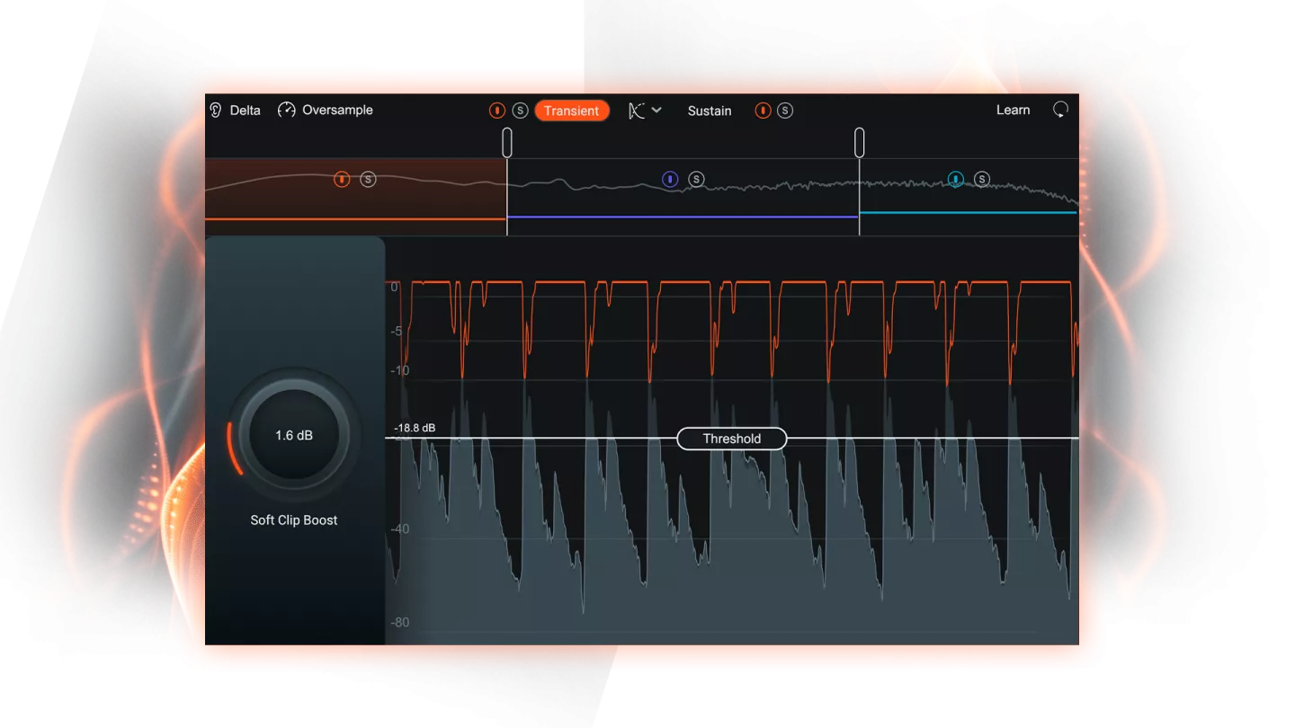Viewport: 1295px width, 728px height.
Task: Click the Threshold line handle
Action: click(731, 439)
